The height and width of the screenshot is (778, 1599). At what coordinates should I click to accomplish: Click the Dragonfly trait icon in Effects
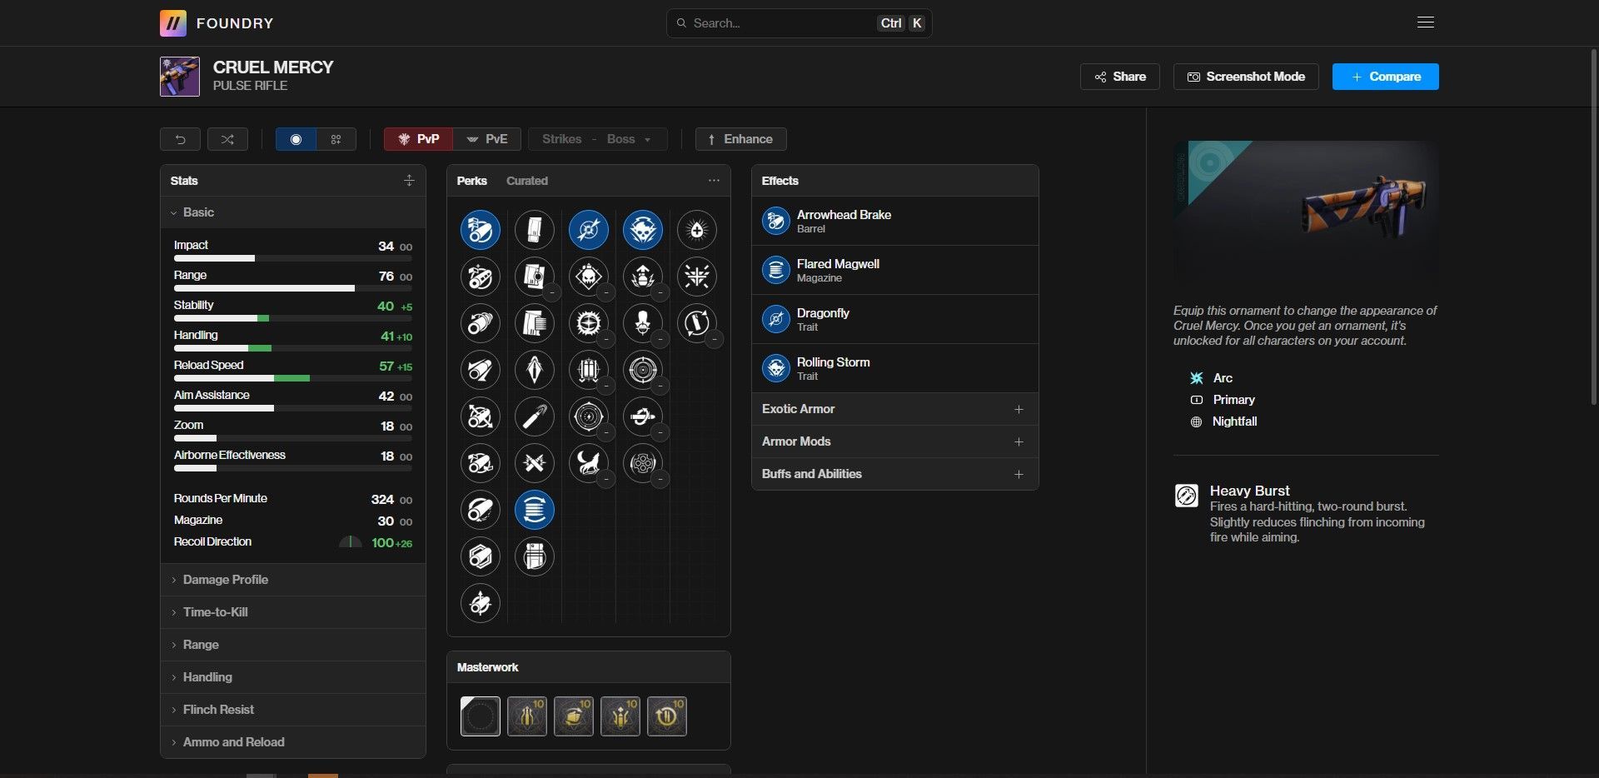tap(775, 319)
